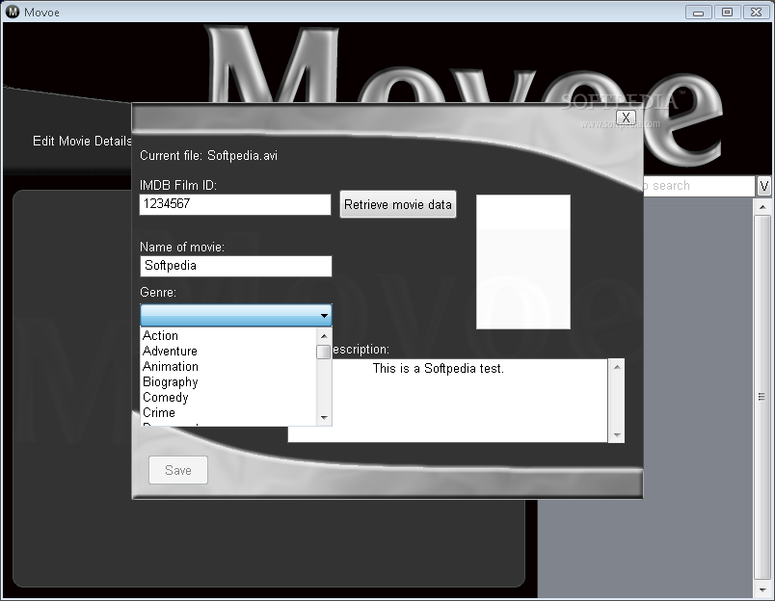The image size is (775, 601).
Task: Click Edit Movie Details in main window
Action: coord(82,141)
